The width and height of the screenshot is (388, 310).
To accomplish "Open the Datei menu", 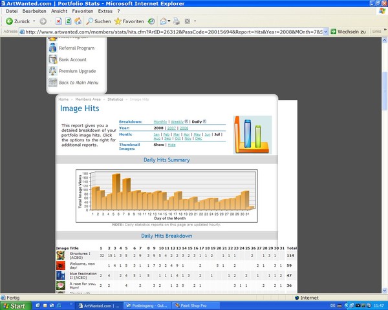I will click(12, 11).
